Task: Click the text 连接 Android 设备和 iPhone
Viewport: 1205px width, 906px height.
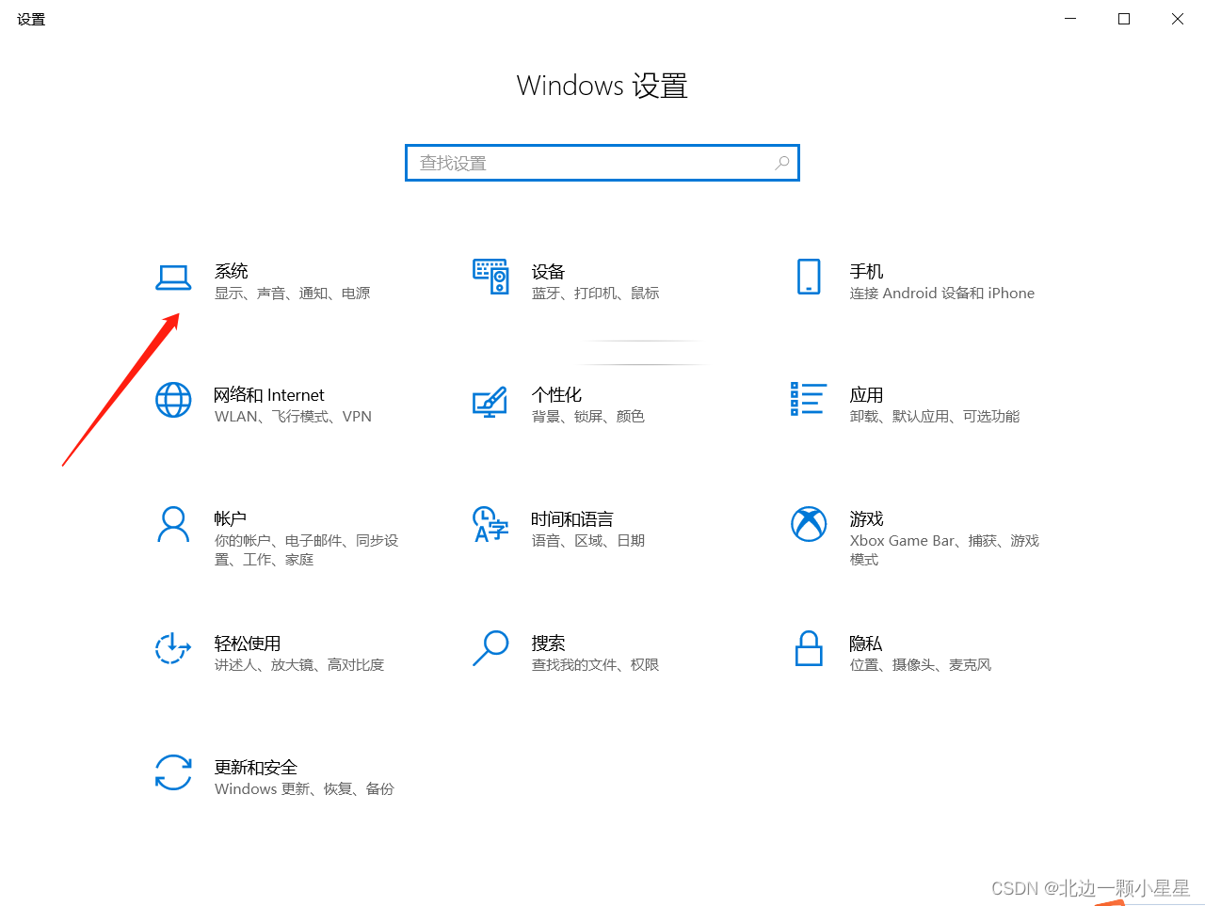Action: coord(942,294)
